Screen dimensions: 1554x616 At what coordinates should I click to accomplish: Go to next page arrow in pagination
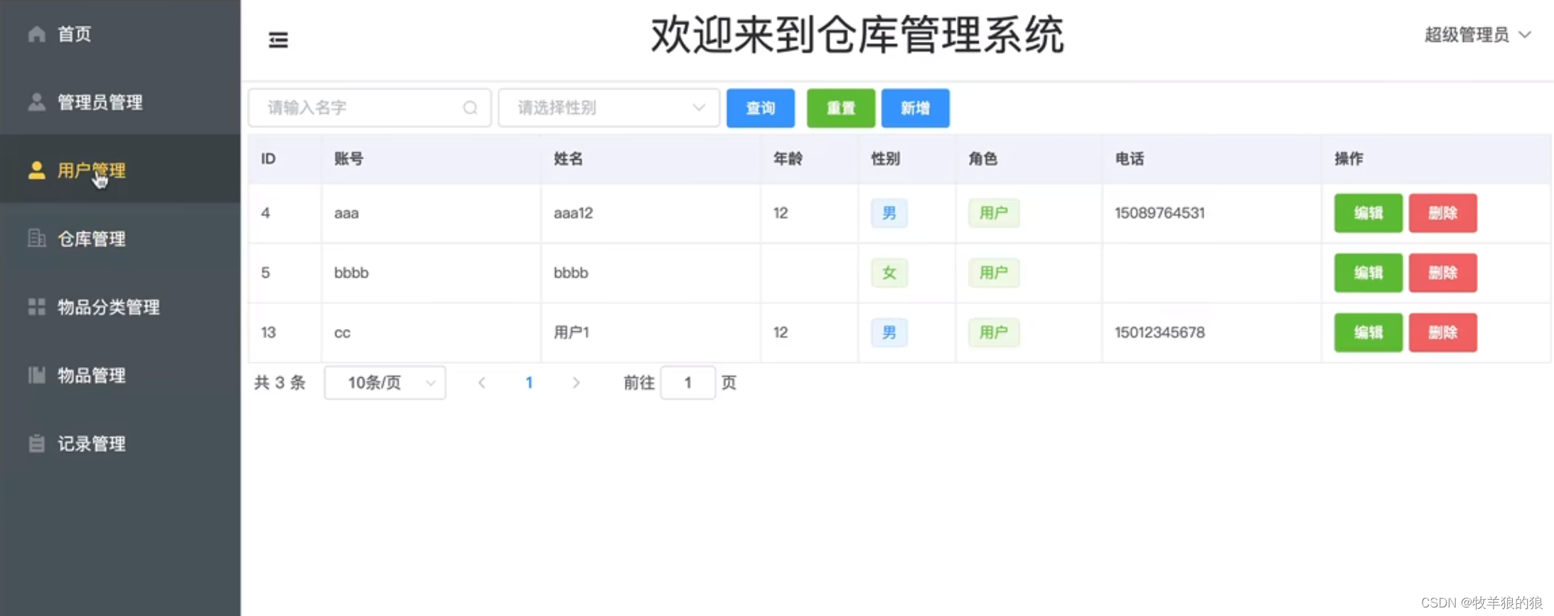(576, 383)
